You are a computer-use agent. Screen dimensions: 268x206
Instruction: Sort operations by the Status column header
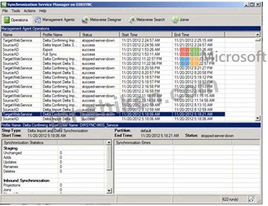click(x=100, y=35)
